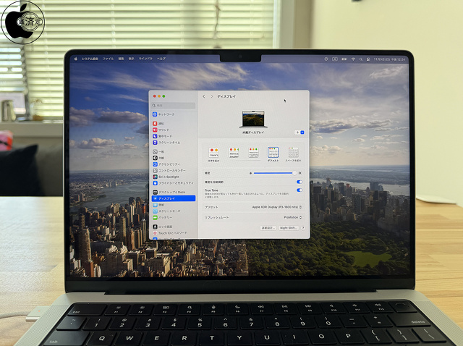Open スクリーンタイム (Screen Time) in sidebar
Screen dimensions: 463x346
tap(168, 142)
